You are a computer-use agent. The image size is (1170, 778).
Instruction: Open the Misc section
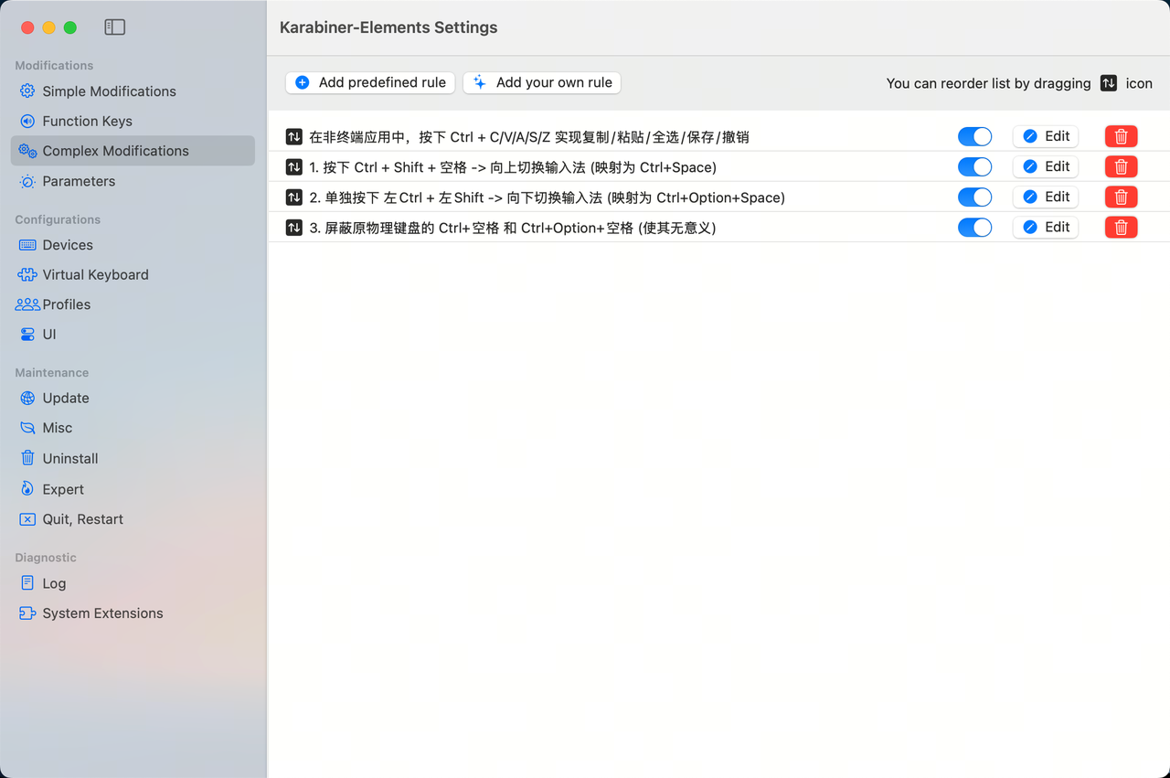pos(133,428)
